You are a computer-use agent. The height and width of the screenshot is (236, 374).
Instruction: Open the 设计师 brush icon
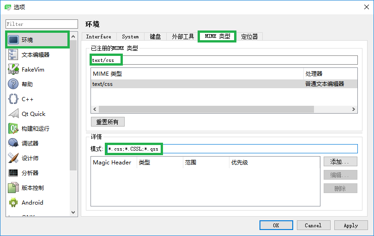coord(13,158)
